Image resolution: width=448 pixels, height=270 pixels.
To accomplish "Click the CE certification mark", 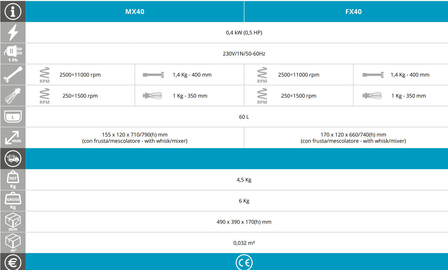I will [x=244, y=263].
